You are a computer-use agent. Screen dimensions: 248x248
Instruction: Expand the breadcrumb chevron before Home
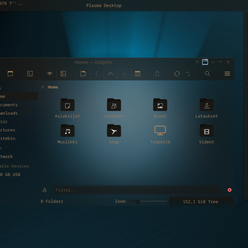coord(43,87)
